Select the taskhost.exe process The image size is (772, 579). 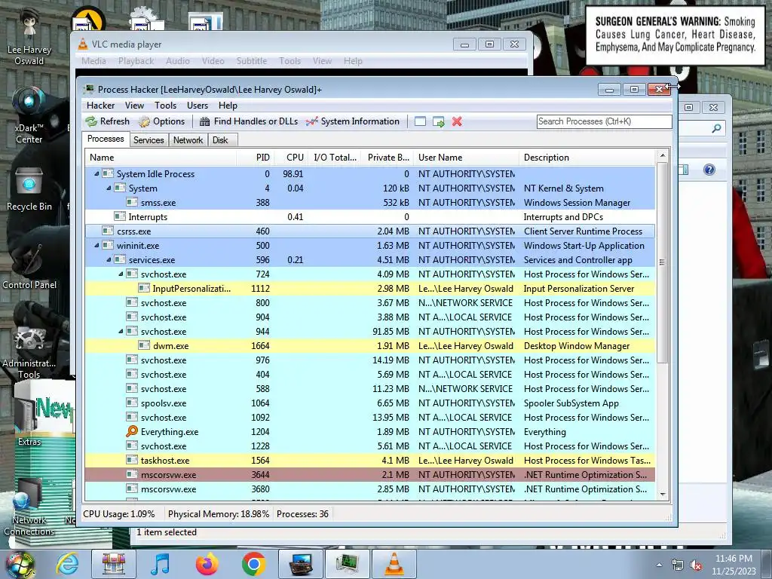[369, 461]
